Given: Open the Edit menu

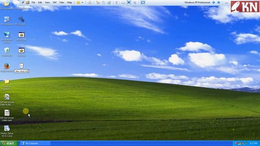Looking at the screenshot, I should 40,2.
